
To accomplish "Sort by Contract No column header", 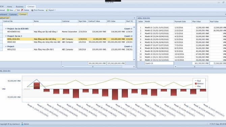I will click(x=18, y=21).
